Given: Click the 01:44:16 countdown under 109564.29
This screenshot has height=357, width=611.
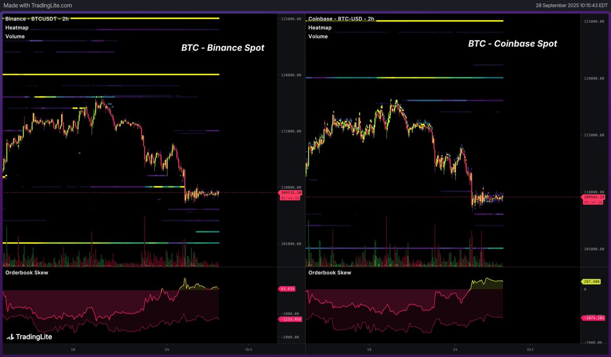Looking at the screenshot, I should point(593,202).
